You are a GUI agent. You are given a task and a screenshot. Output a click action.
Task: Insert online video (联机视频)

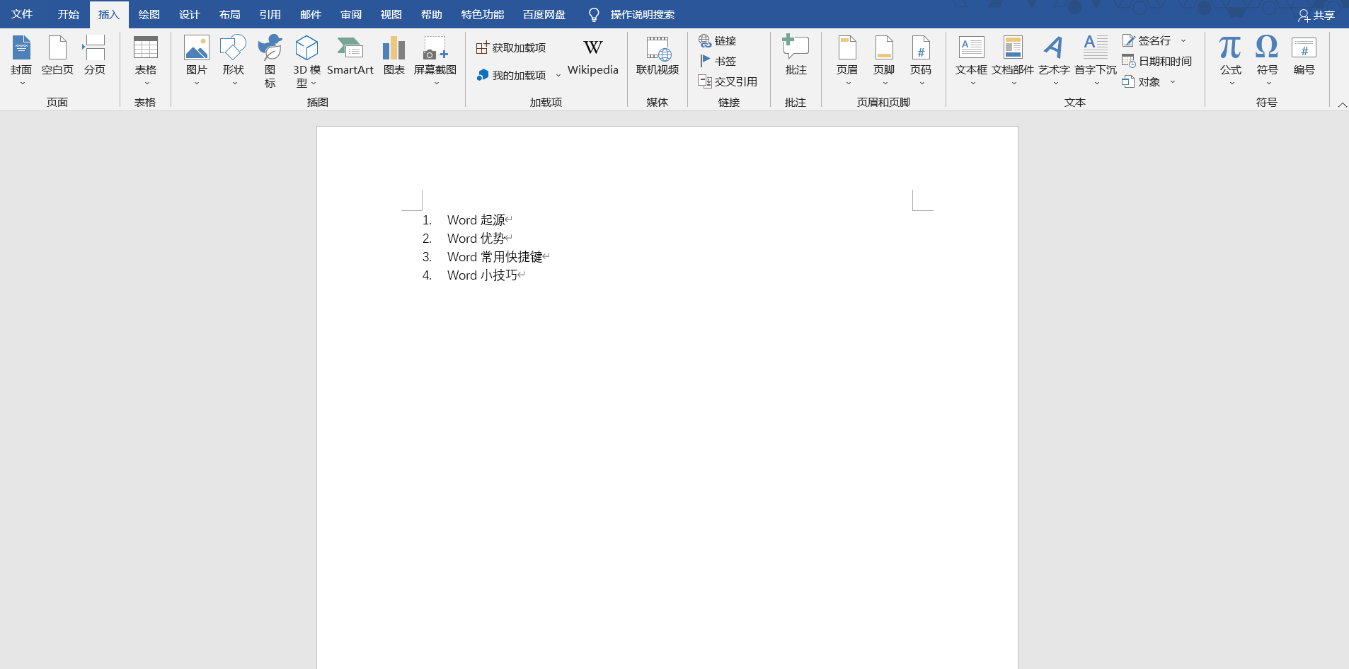coord(658,57)
